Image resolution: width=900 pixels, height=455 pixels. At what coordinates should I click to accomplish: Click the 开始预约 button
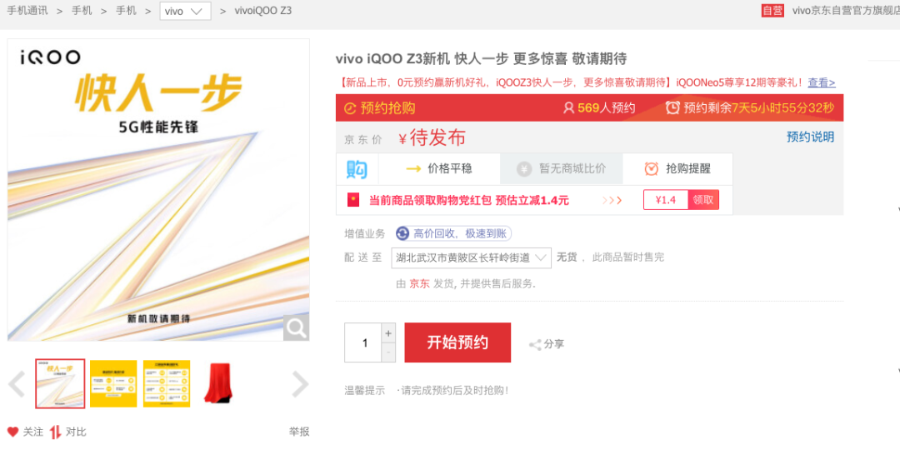click(x=457, y=342)
